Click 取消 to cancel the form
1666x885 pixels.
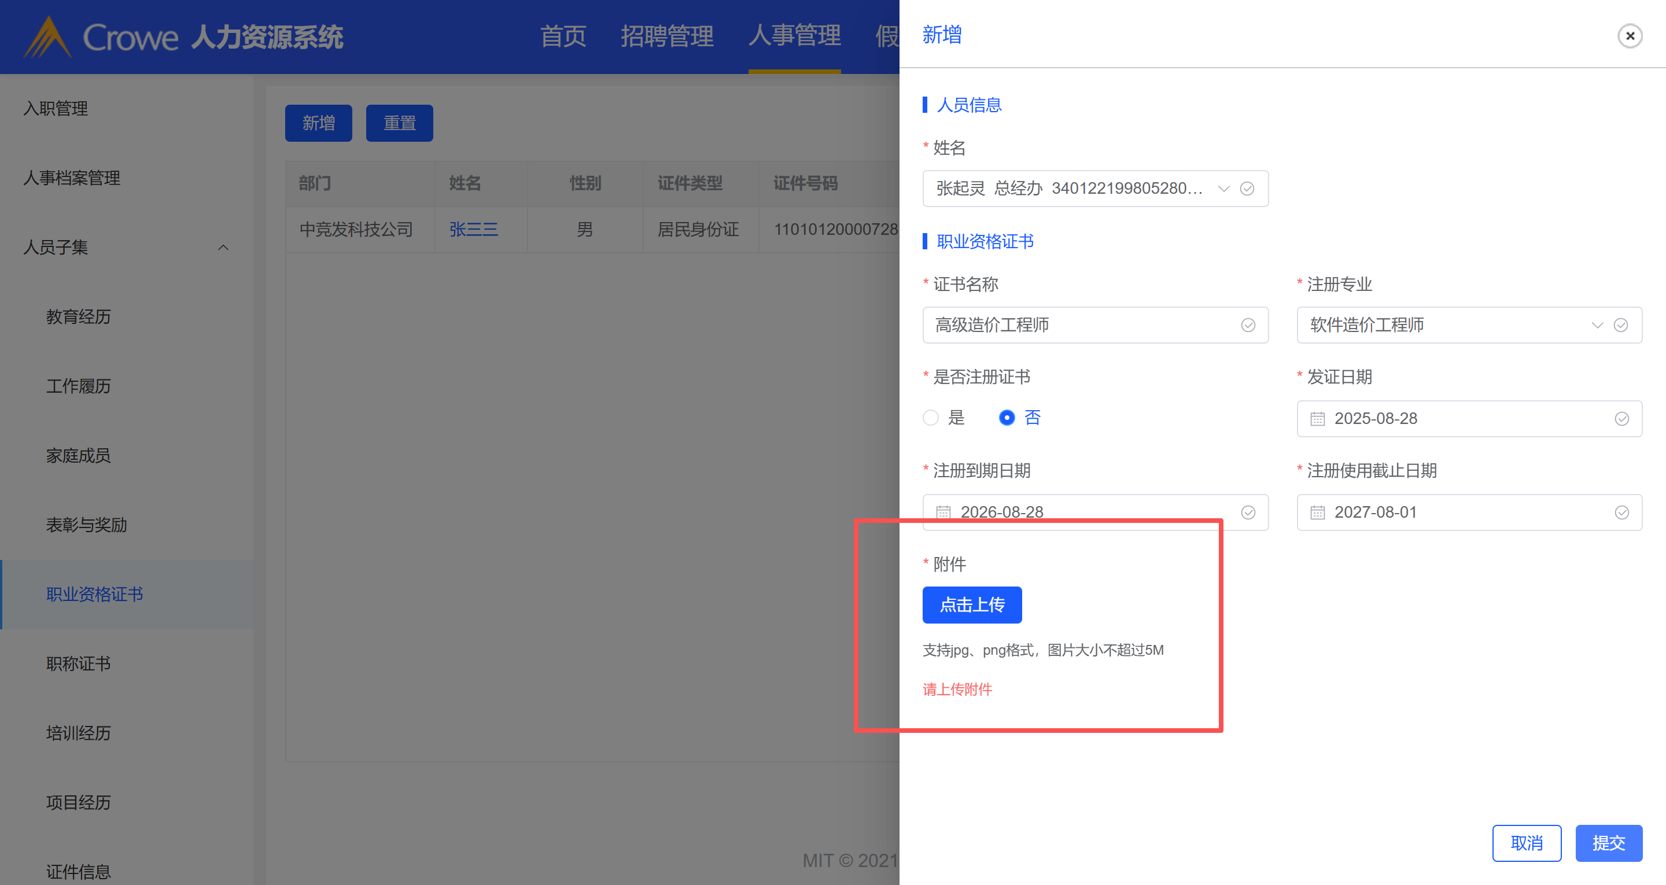point(1527,843)
